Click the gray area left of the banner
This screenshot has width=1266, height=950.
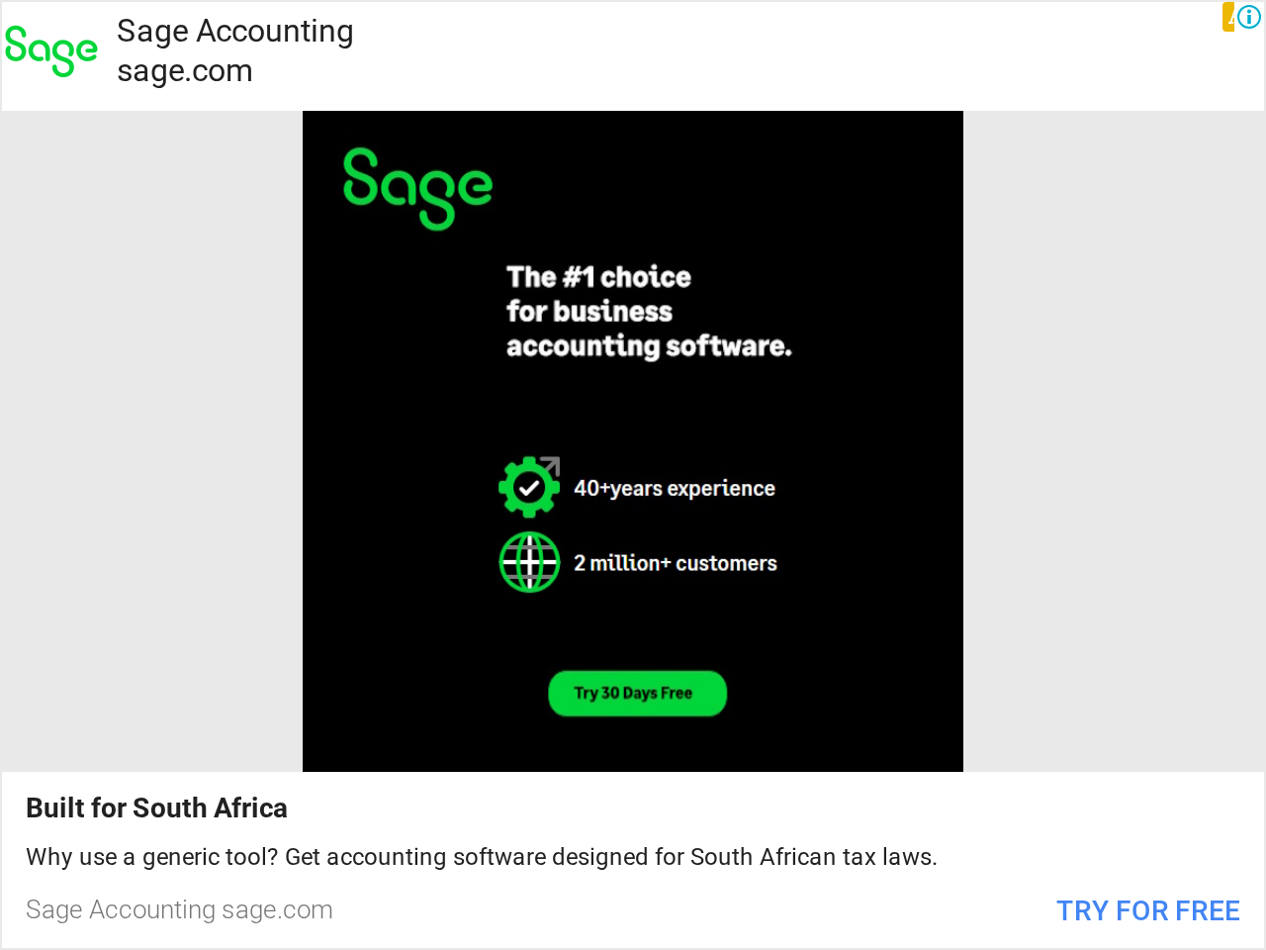151,441
